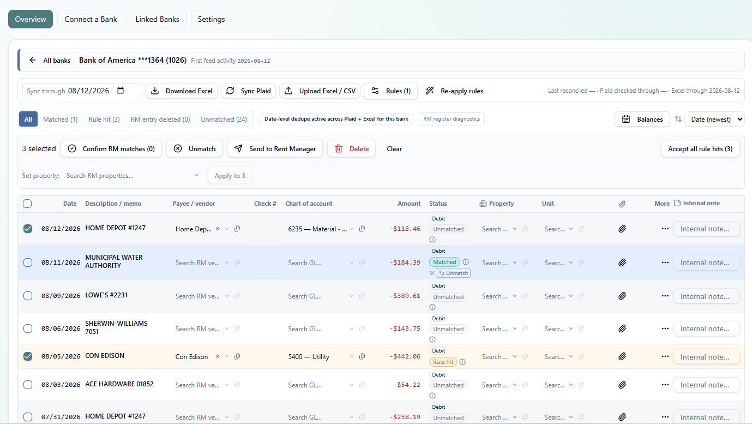752x424 pixels.
Task: Clear the Con Edison vendor with X
Action: point(218,357)
